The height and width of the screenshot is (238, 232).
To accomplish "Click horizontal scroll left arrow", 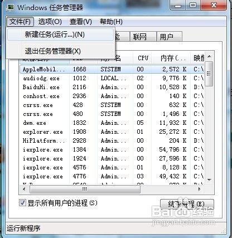I will pyautogui.click(x=24, y=189).
